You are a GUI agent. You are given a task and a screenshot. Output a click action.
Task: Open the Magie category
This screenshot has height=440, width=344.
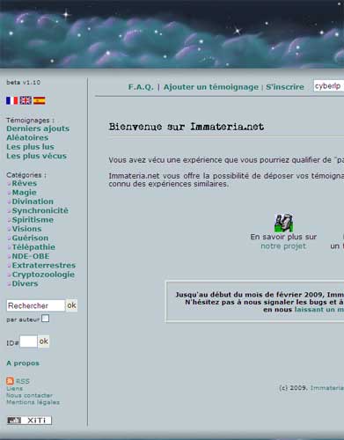[25, 193]
